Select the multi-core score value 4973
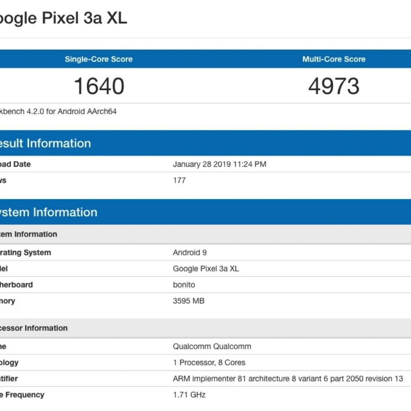The height and width of the screenshot is (411, 411). pyautogui.click(x=334, y=86)
